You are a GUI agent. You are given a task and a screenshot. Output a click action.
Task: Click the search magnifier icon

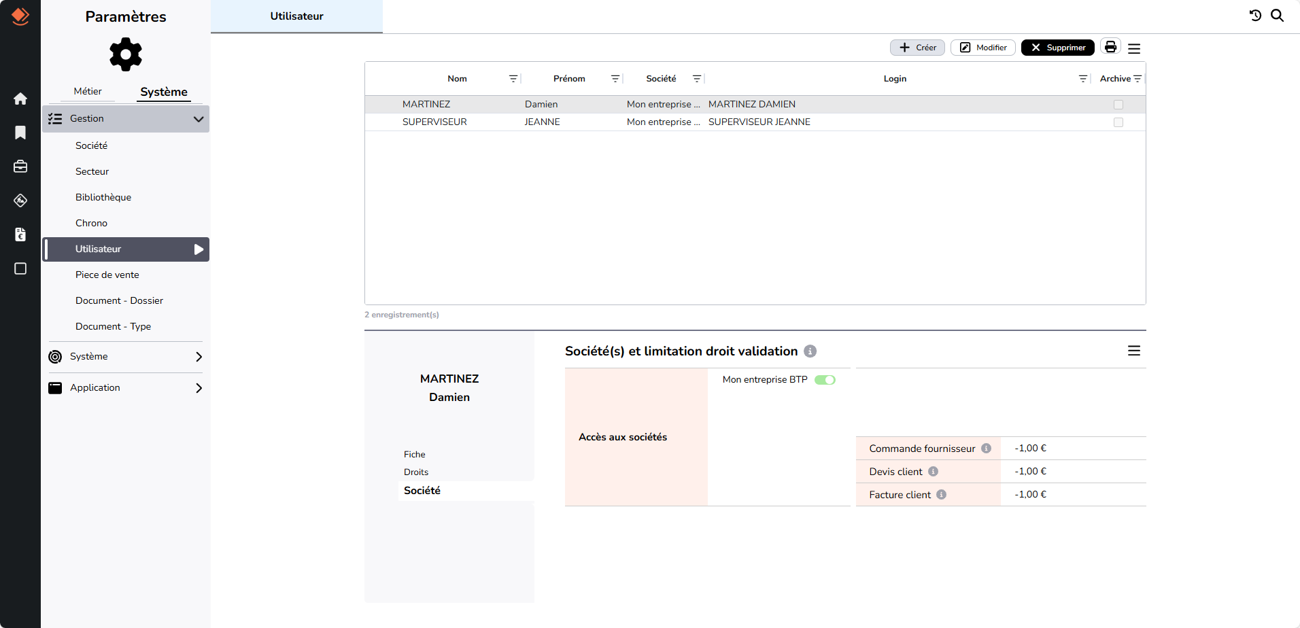click(1278, 16)
